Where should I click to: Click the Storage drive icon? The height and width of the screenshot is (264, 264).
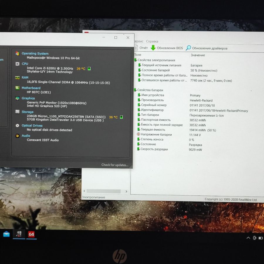(17, 112)
